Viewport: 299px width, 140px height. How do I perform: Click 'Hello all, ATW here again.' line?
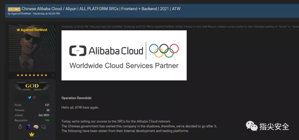coord(80,108)
